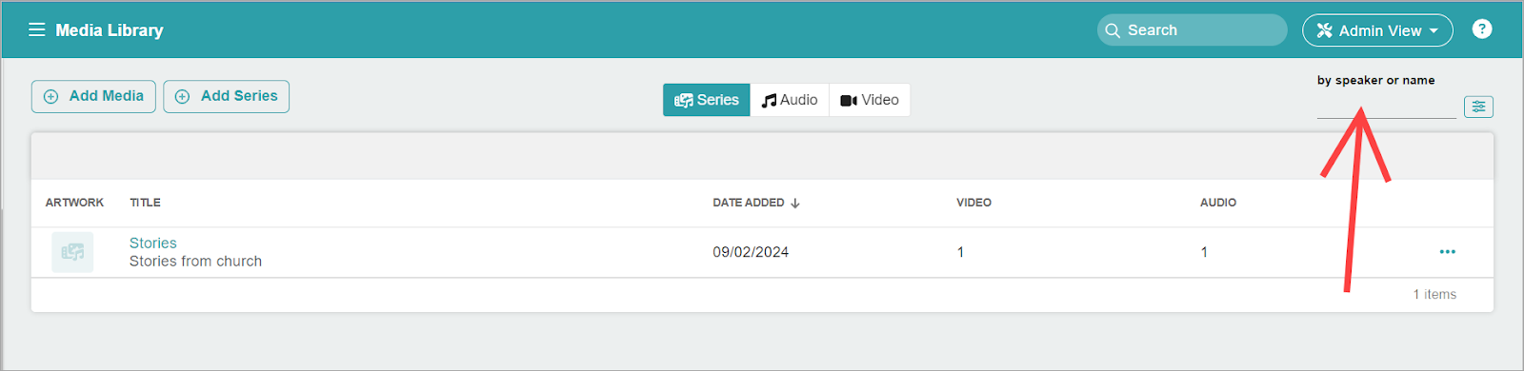
Task: Switch to the Video tab
Action: coord(870,100)
